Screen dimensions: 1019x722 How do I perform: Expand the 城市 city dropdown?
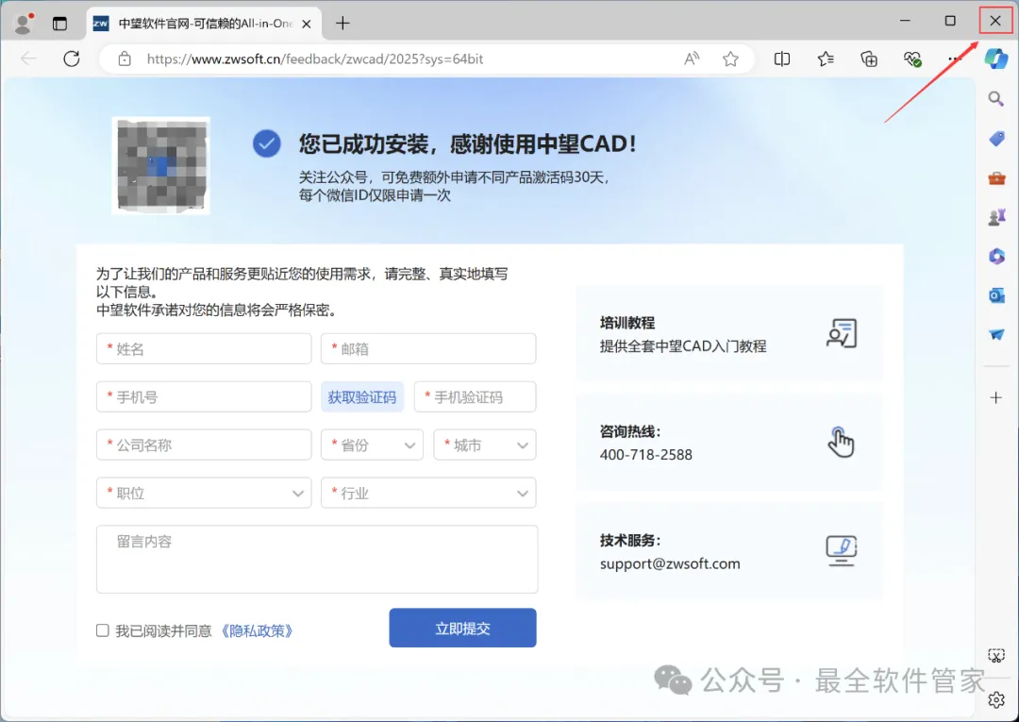[485, 445]
